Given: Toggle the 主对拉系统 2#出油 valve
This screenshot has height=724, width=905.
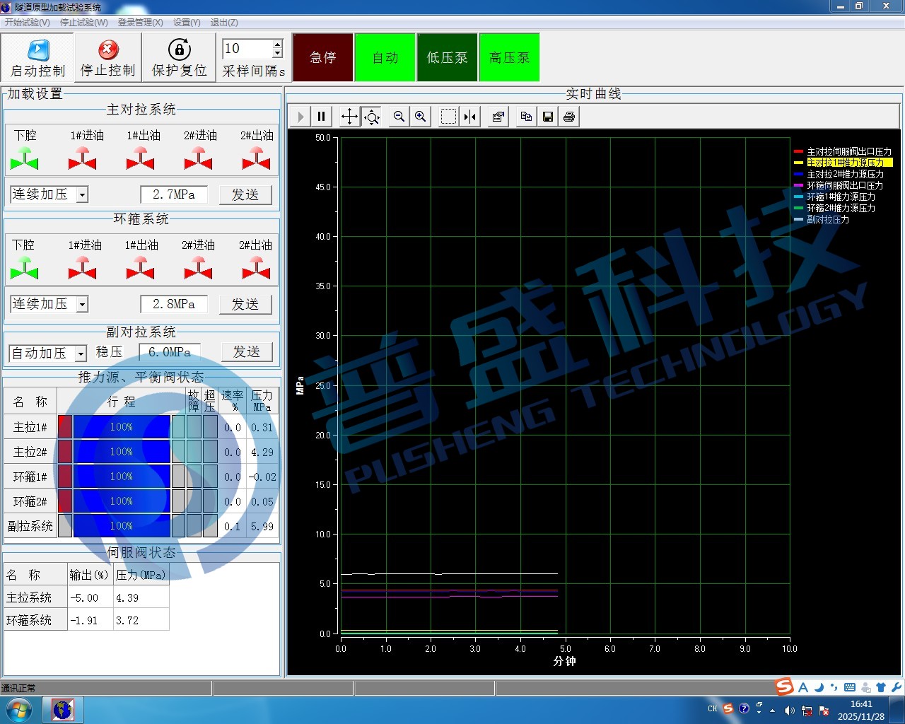Looking at the screenshot, I should tap(256, 159).
